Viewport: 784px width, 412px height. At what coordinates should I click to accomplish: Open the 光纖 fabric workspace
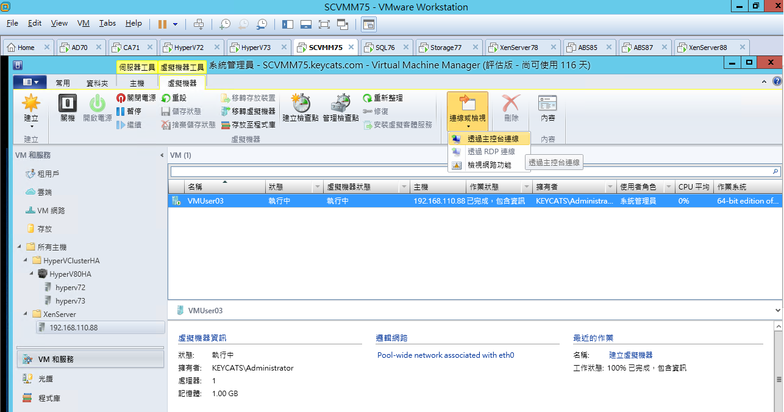[x=90, y=378]
